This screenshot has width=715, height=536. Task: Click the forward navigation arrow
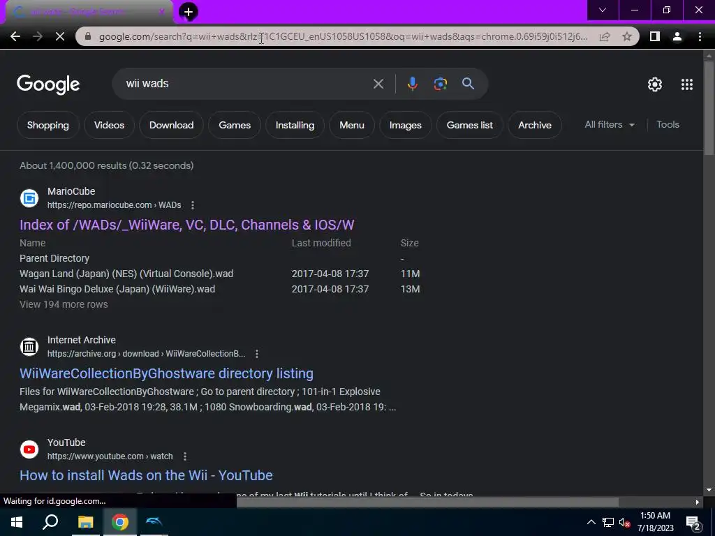[x=38, y=37]
